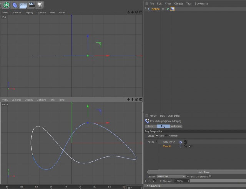Click the Top viewport rotate-camera icon

pos(136,12)
